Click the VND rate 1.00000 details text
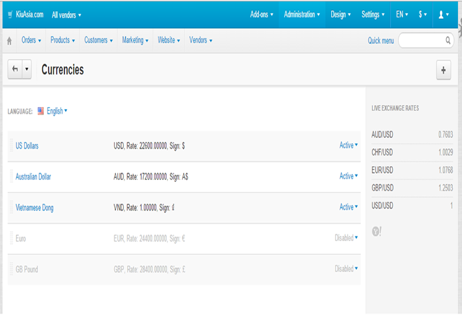This screenshot has height=321, width=462. [x=144, y=208]
